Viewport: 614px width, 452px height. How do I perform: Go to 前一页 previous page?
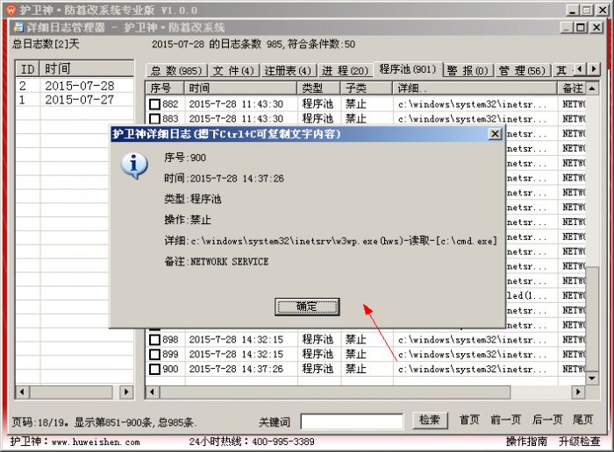tap(505, 420)
